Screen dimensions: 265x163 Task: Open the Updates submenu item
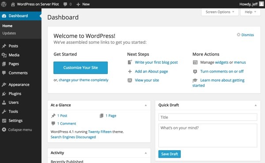point(9,33)
